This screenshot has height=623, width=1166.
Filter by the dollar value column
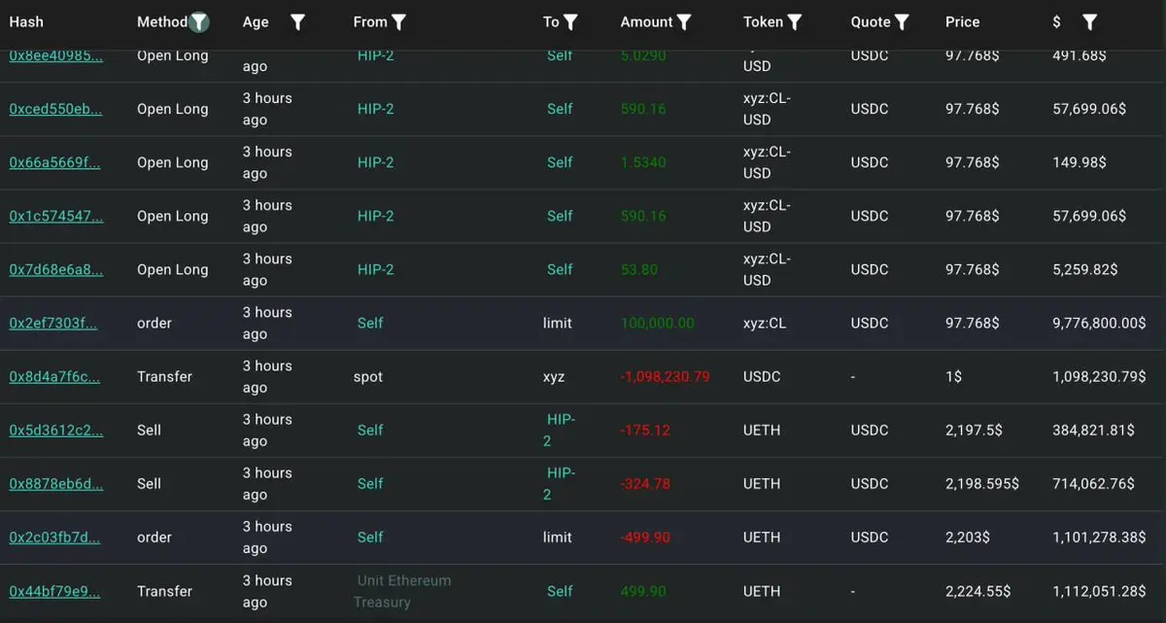coord(1089,21)
